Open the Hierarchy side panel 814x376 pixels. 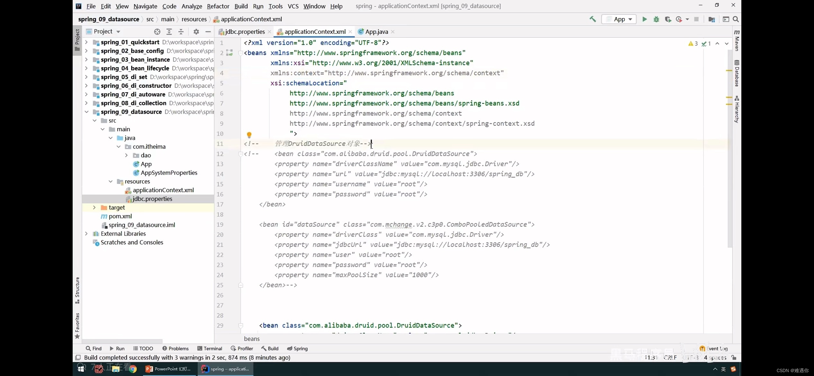pyautogui.click(x=737, y=109)
